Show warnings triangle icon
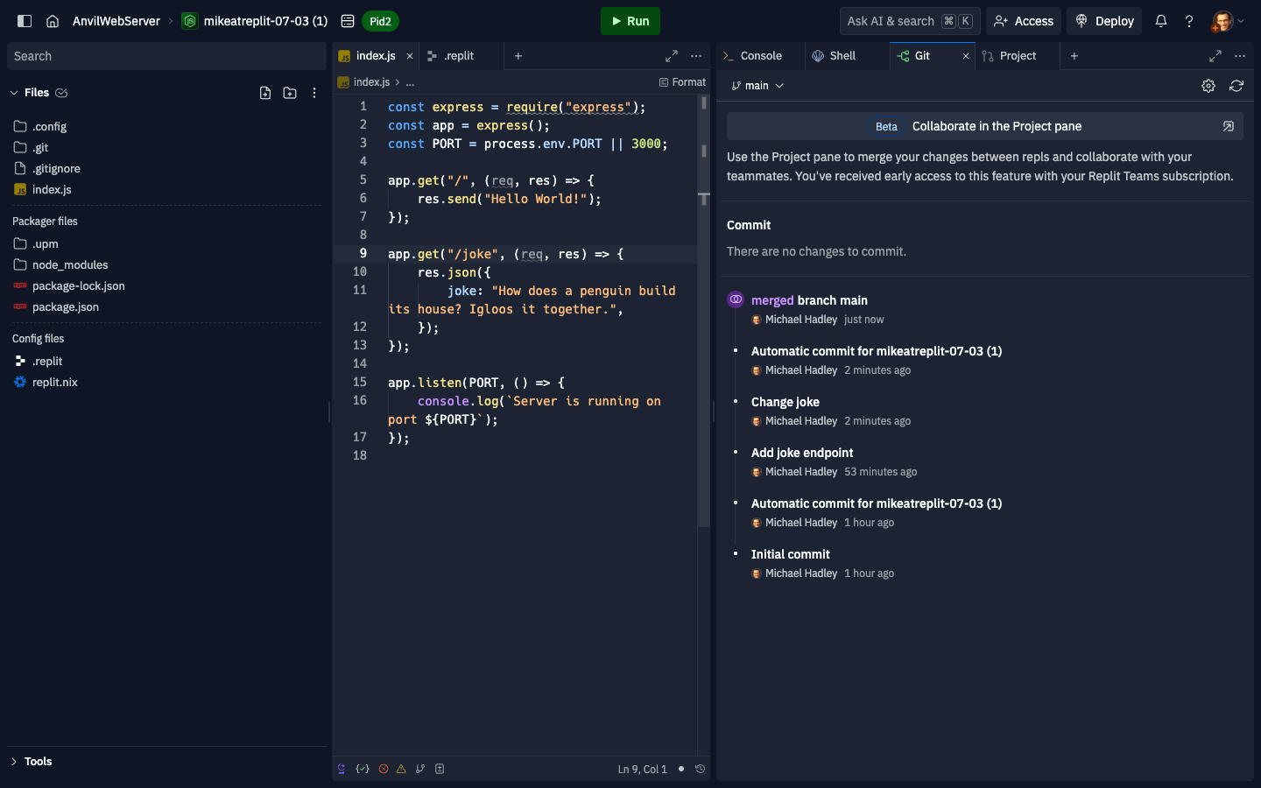The image size is (1261, 788). [x=401, y=770]
